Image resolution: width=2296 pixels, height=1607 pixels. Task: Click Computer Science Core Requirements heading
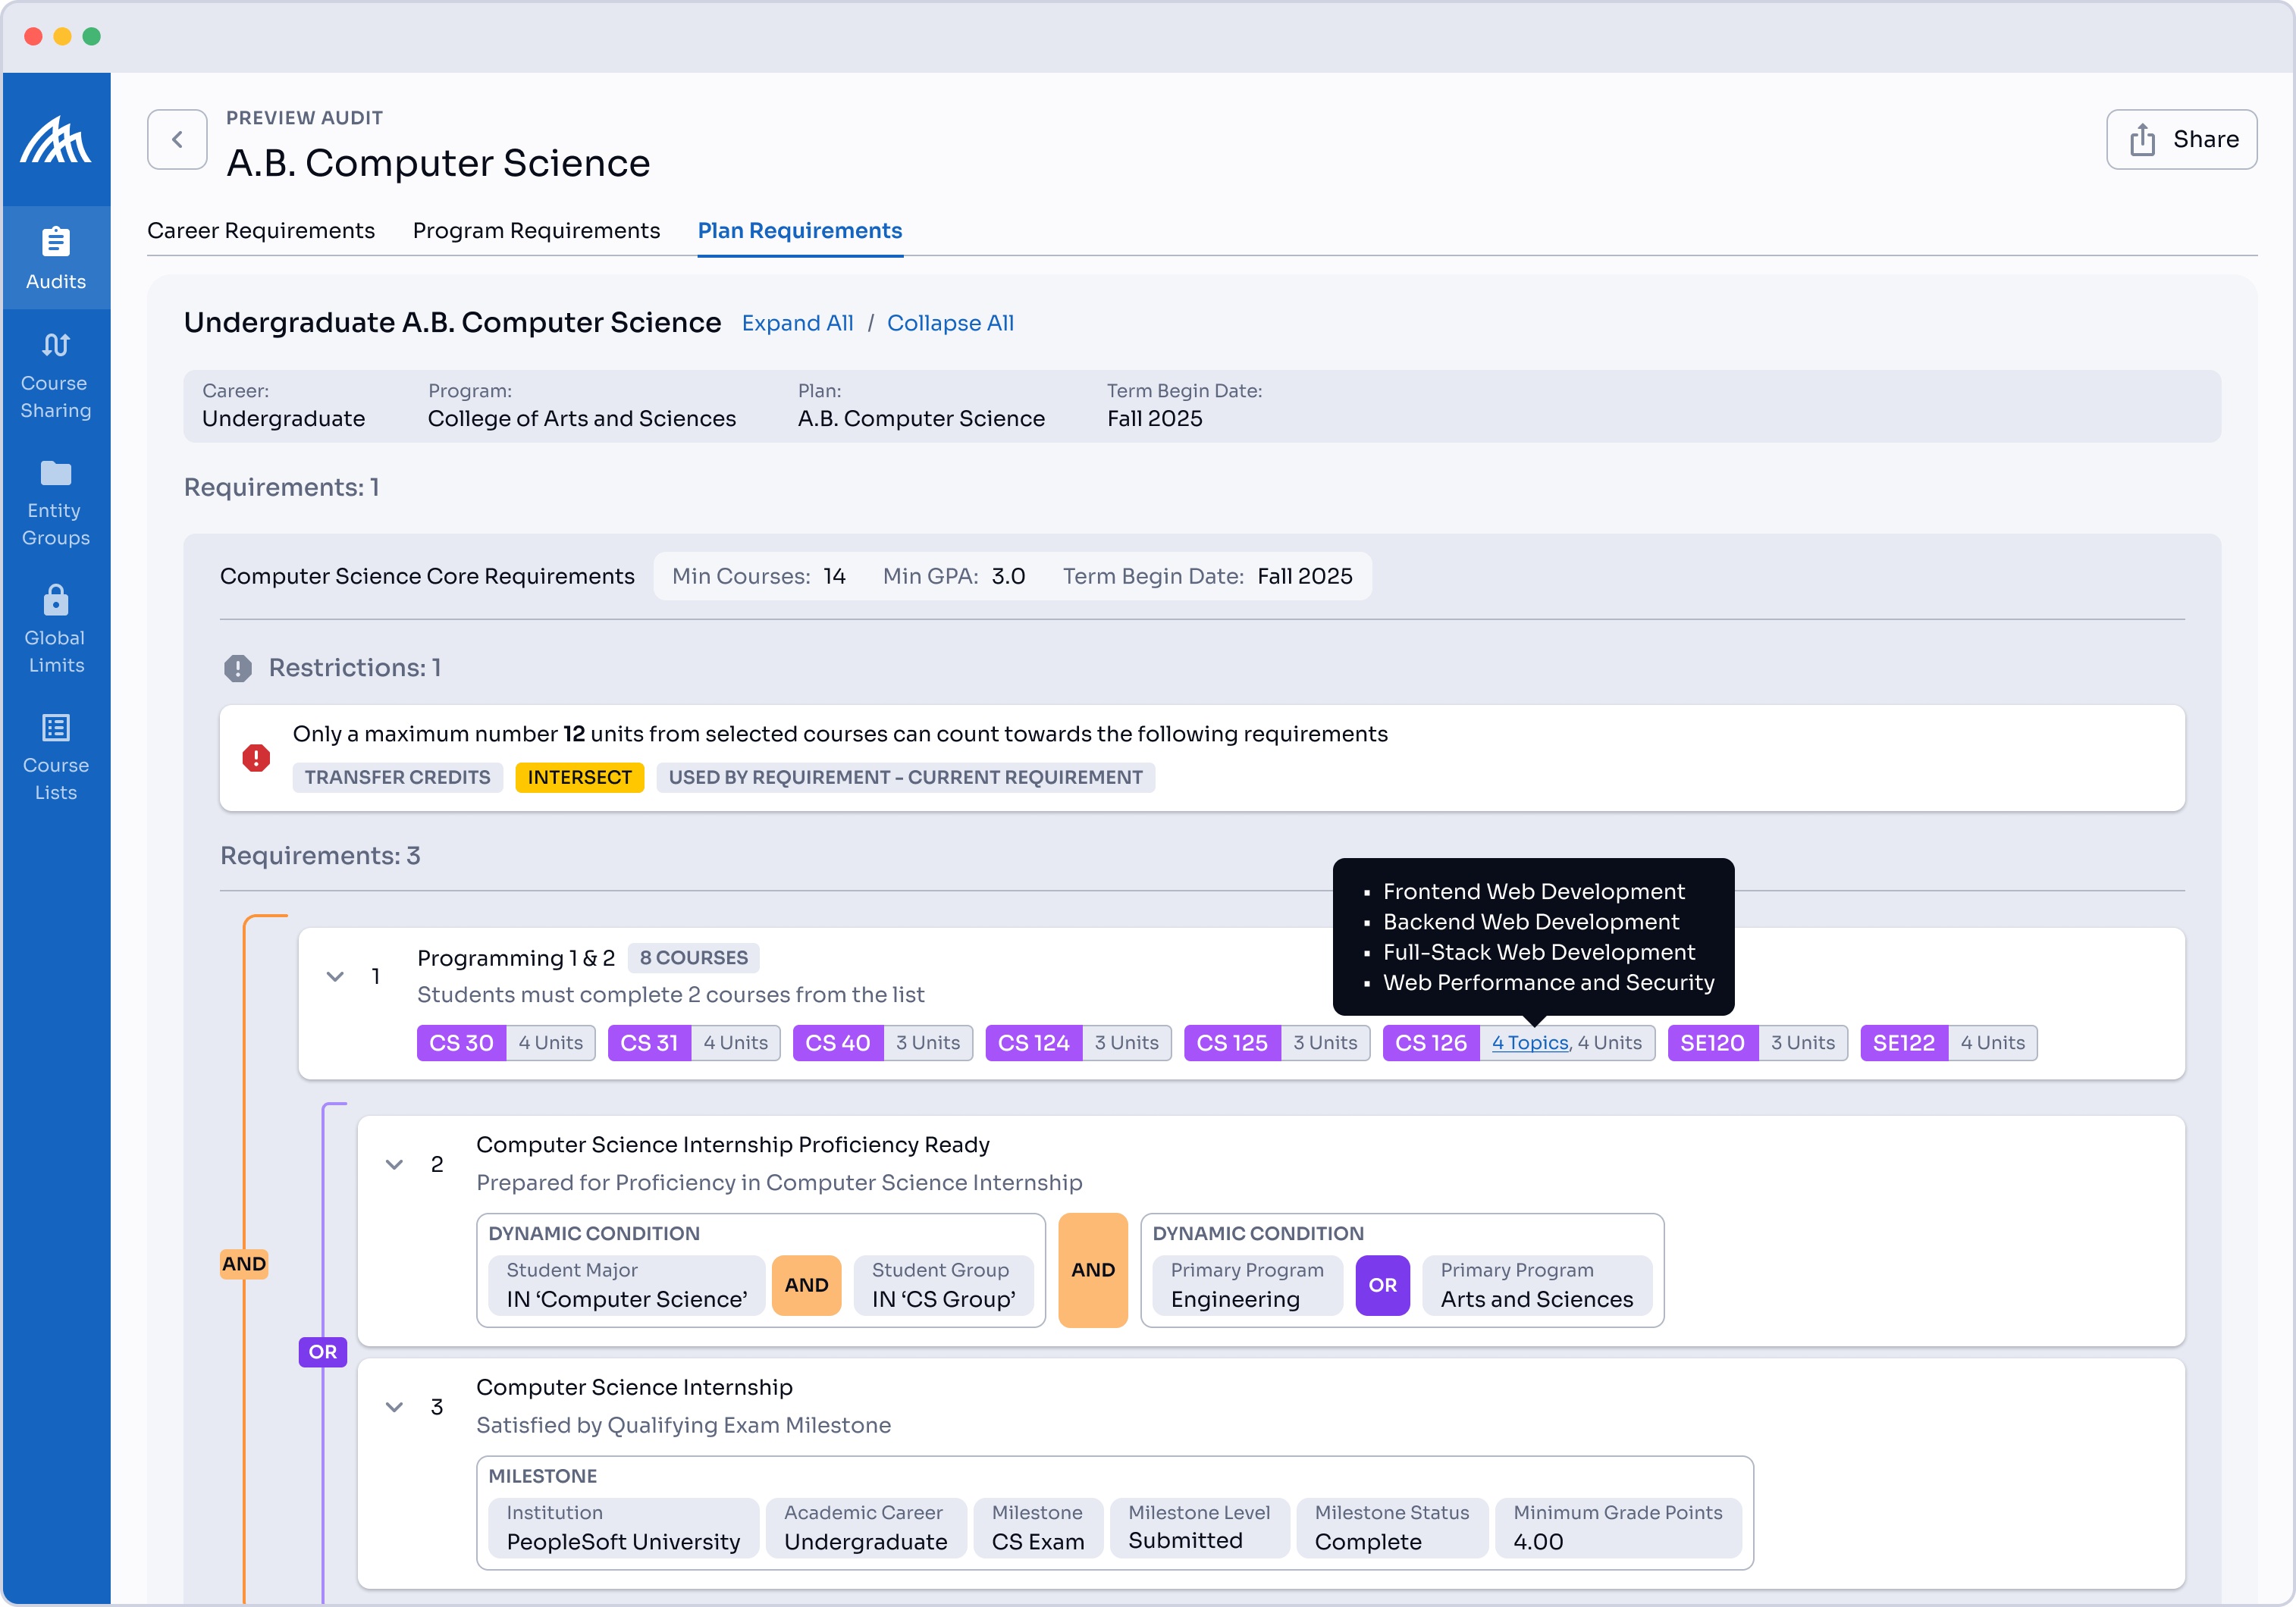pos(427,577)
